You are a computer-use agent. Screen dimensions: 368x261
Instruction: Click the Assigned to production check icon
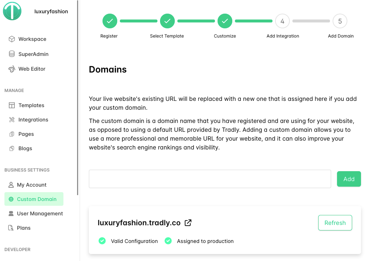tap(168, 241)
